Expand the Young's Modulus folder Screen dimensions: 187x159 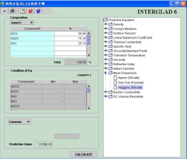click(106, 28)
